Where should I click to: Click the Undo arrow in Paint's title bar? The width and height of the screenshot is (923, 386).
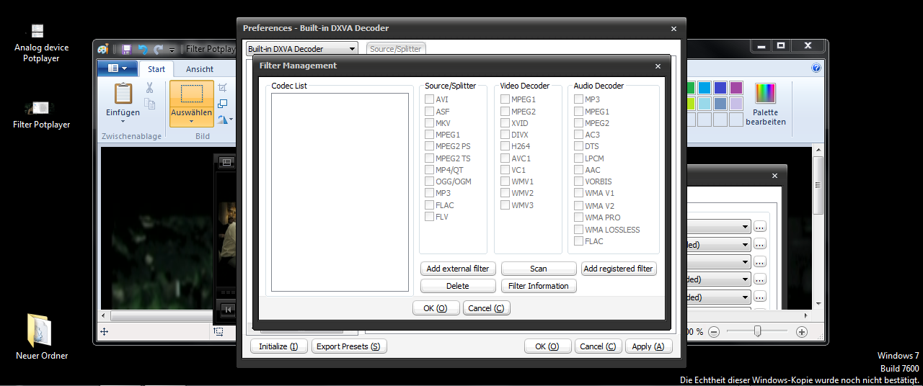point(143,49)
